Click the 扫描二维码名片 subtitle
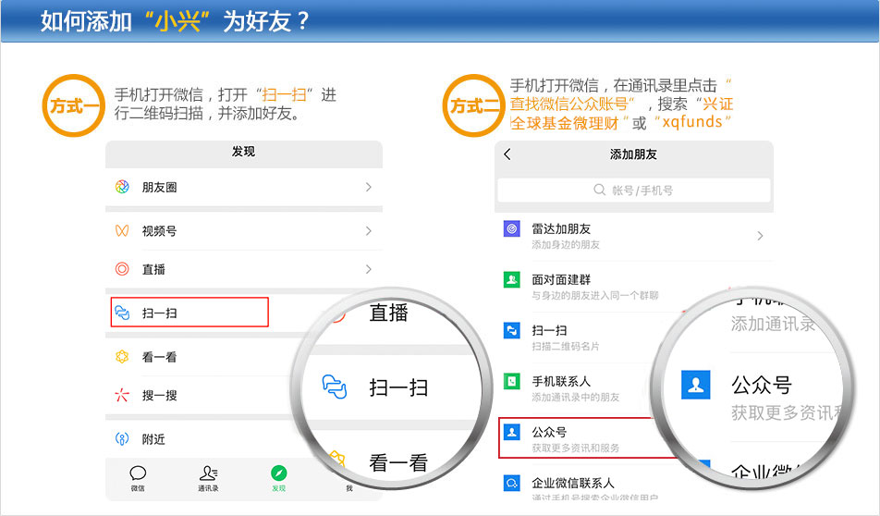This screenshot has height=516, width=880. (x=566, y=347)
